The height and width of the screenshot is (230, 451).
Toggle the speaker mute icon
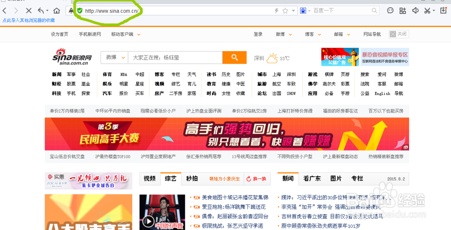[415, 11]
